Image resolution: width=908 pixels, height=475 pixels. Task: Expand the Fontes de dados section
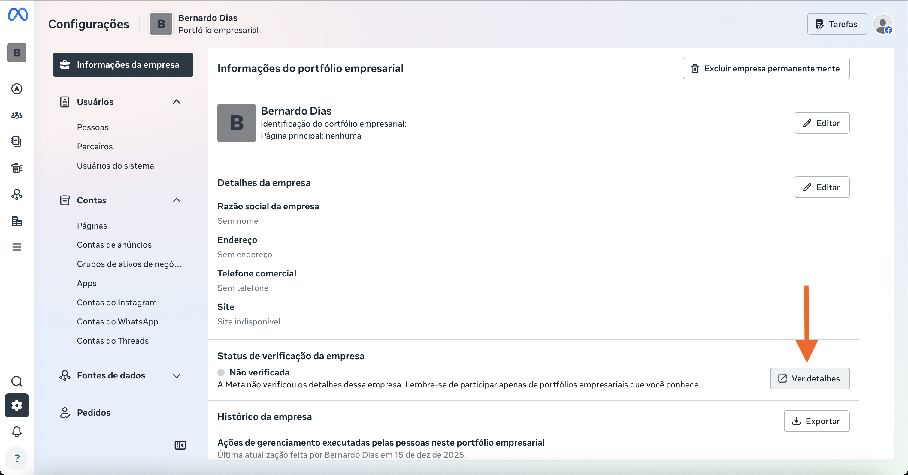(x=177, y=376)
